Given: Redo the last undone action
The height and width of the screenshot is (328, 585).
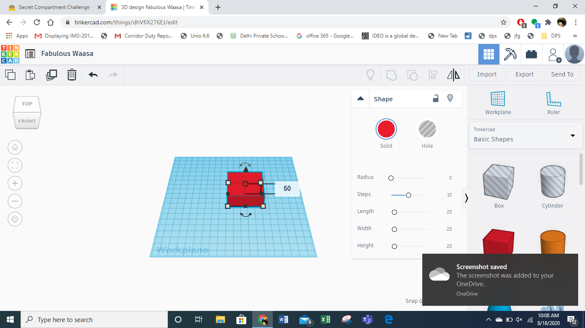Looking at the screenshot, I should (x=113, y=75).
